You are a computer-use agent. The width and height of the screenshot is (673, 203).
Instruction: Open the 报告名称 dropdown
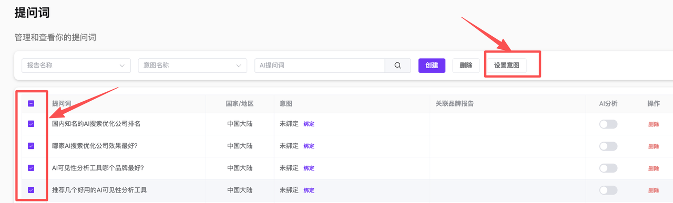(x=76, y=66)
